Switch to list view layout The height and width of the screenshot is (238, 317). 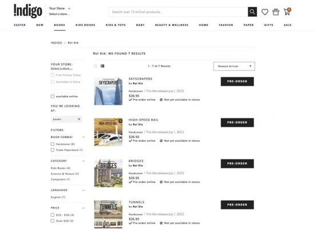pos(102,66)
